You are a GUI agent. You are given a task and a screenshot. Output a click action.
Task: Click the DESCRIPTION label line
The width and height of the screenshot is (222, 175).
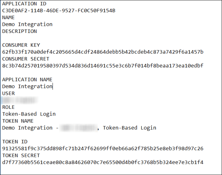(x=20, y=31)
